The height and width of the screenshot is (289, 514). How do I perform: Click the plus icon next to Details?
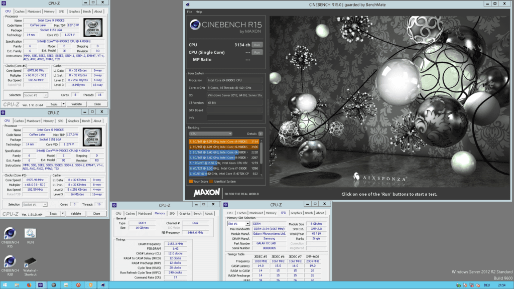[261, 133]
